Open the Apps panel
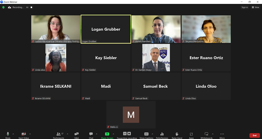262x139 pixels. click(x=191, y=134)
